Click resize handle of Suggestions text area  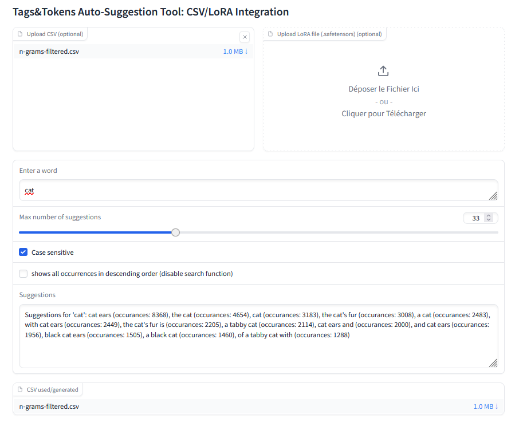click(493, 362)
